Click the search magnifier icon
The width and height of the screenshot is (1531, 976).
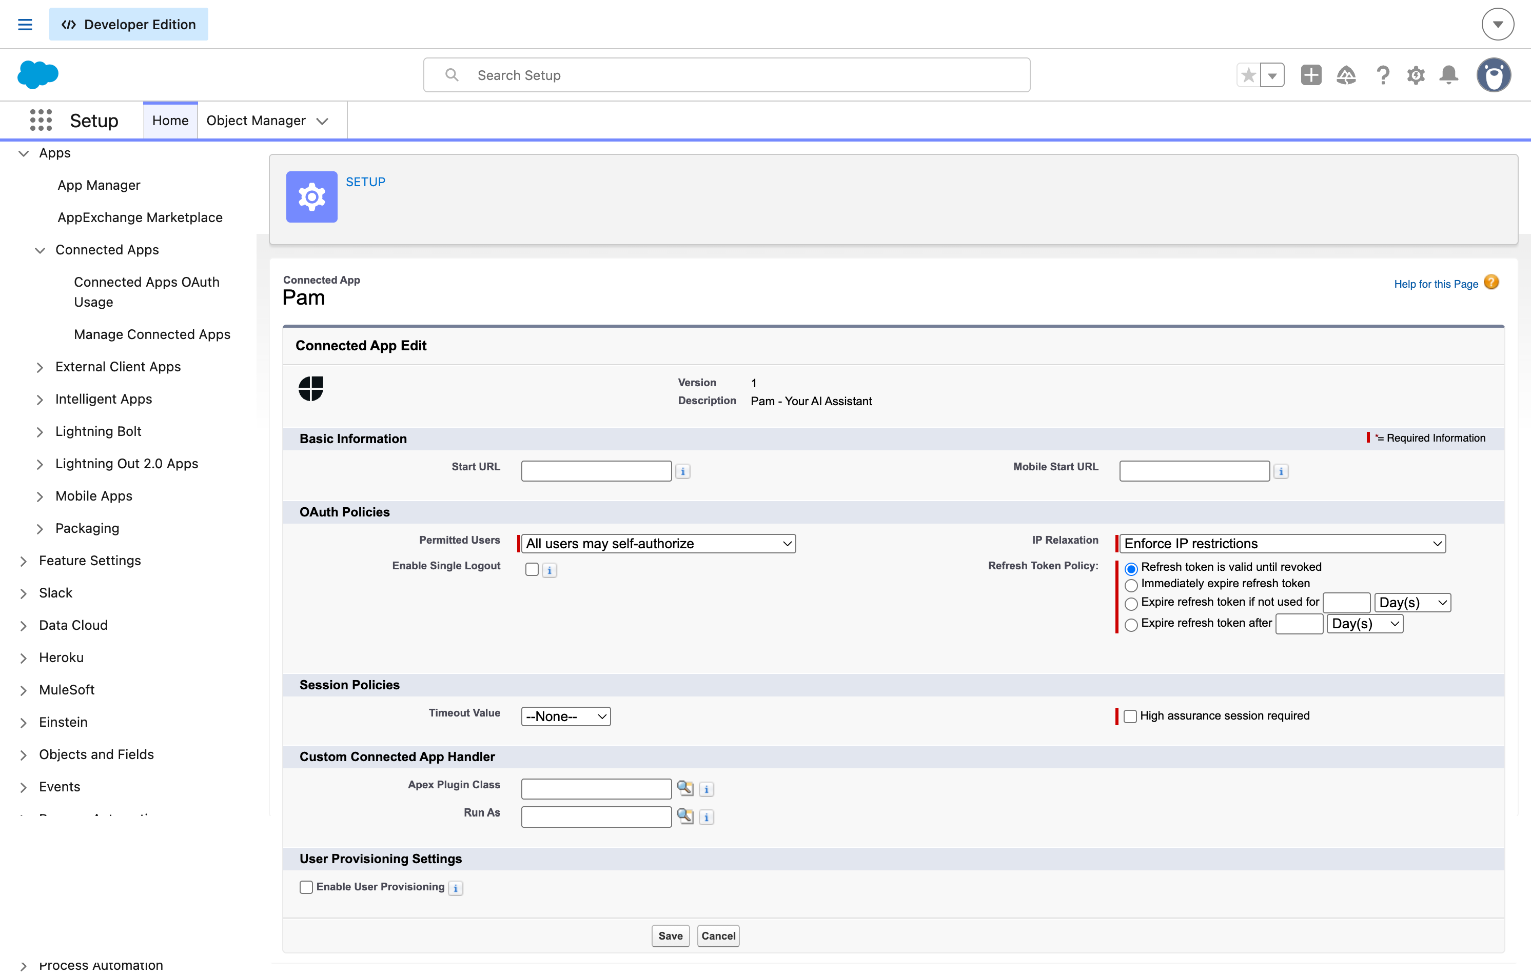click(x=452, y=75)
